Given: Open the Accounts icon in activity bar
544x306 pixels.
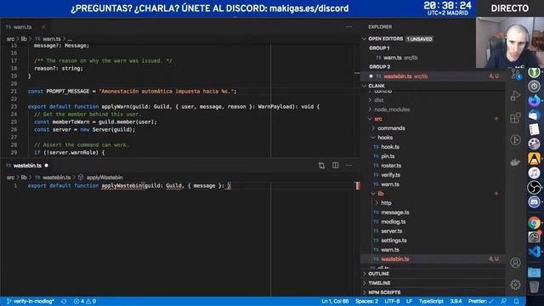Looking at the screenshot, I should tap(516, 263).
